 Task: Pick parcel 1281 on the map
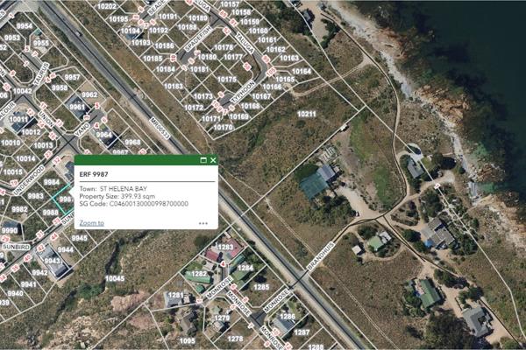(176, 296)
